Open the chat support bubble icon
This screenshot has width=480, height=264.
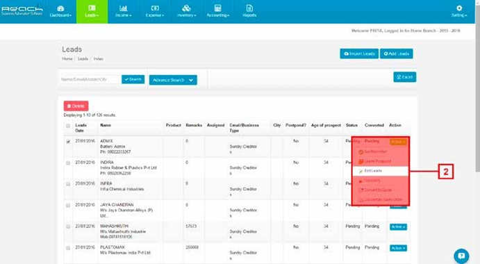point(461,256)
